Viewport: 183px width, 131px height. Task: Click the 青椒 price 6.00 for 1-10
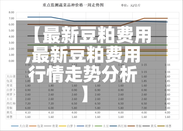28,108
